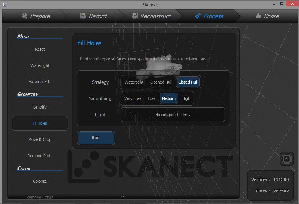
Task: Select Fill Holes in the sidebar
Action: click(40, 123)
